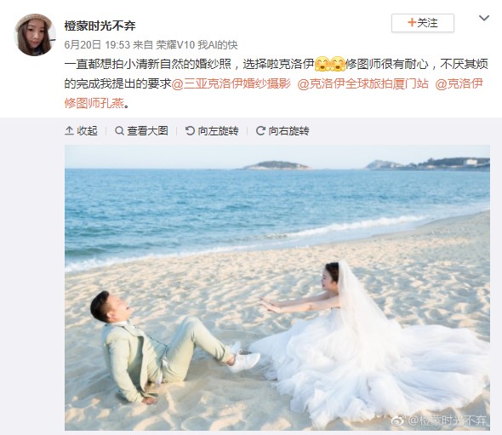This screenshot has width=502, height=435.
Task: Open mention @三亚克洛伊婚纱摄影
Action: (231, 84)
